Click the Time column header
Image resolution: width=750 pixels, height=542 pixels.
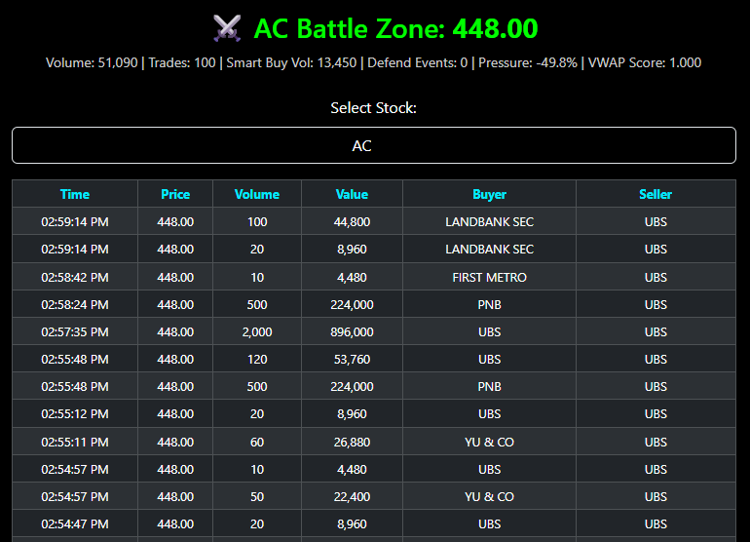[x=75, y=194]
